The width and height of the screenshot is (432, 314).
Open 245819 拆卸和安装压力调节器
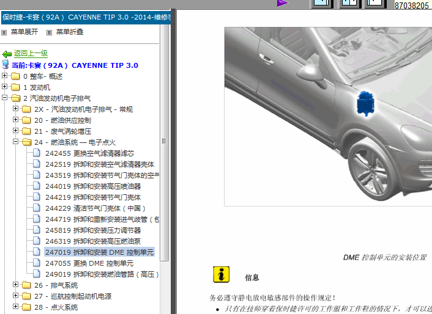point(93,230)
